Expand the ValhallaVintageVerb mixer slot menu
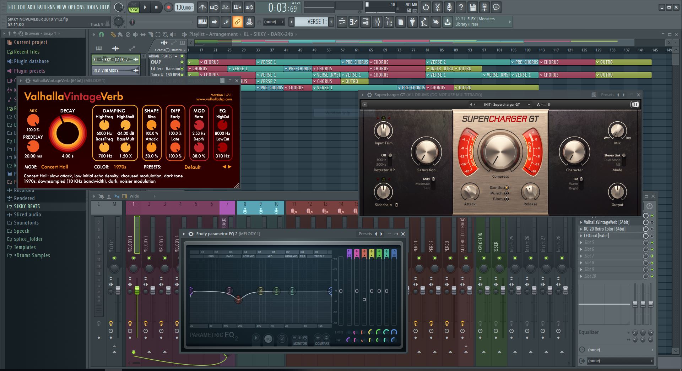 tap(581, 222)
